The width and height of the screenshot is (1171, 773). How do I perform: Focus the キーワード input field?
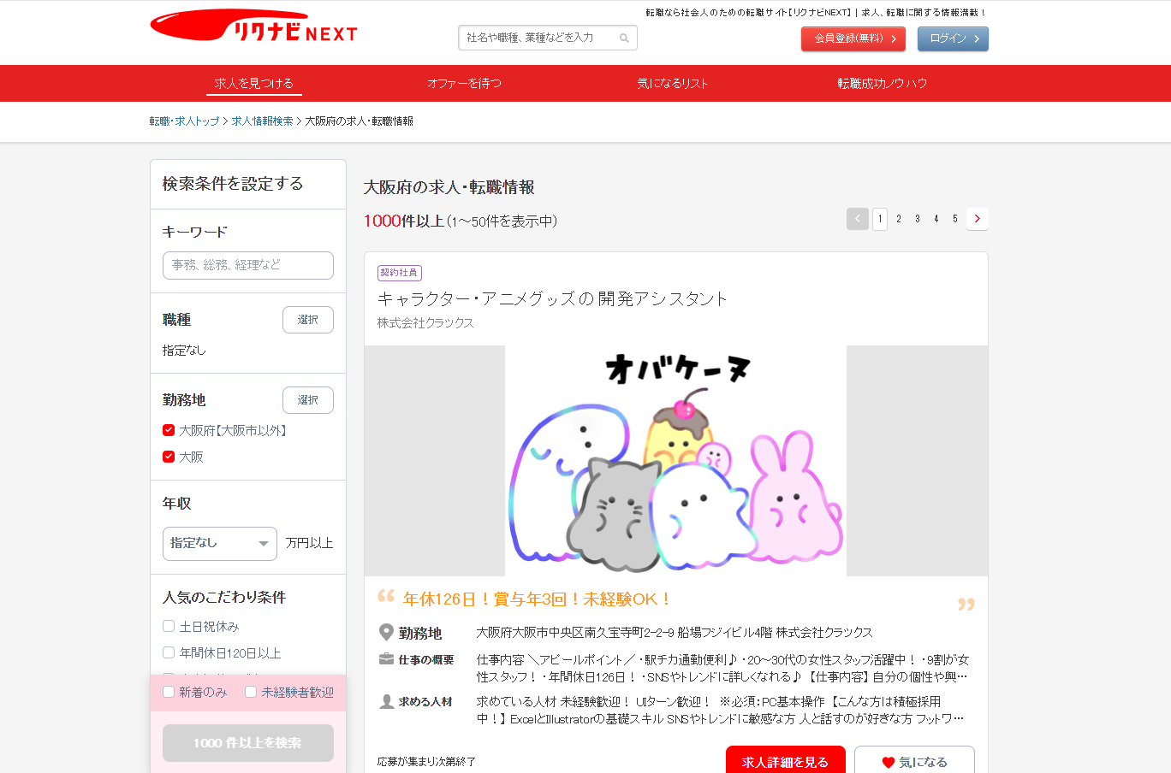coord(248,265)
